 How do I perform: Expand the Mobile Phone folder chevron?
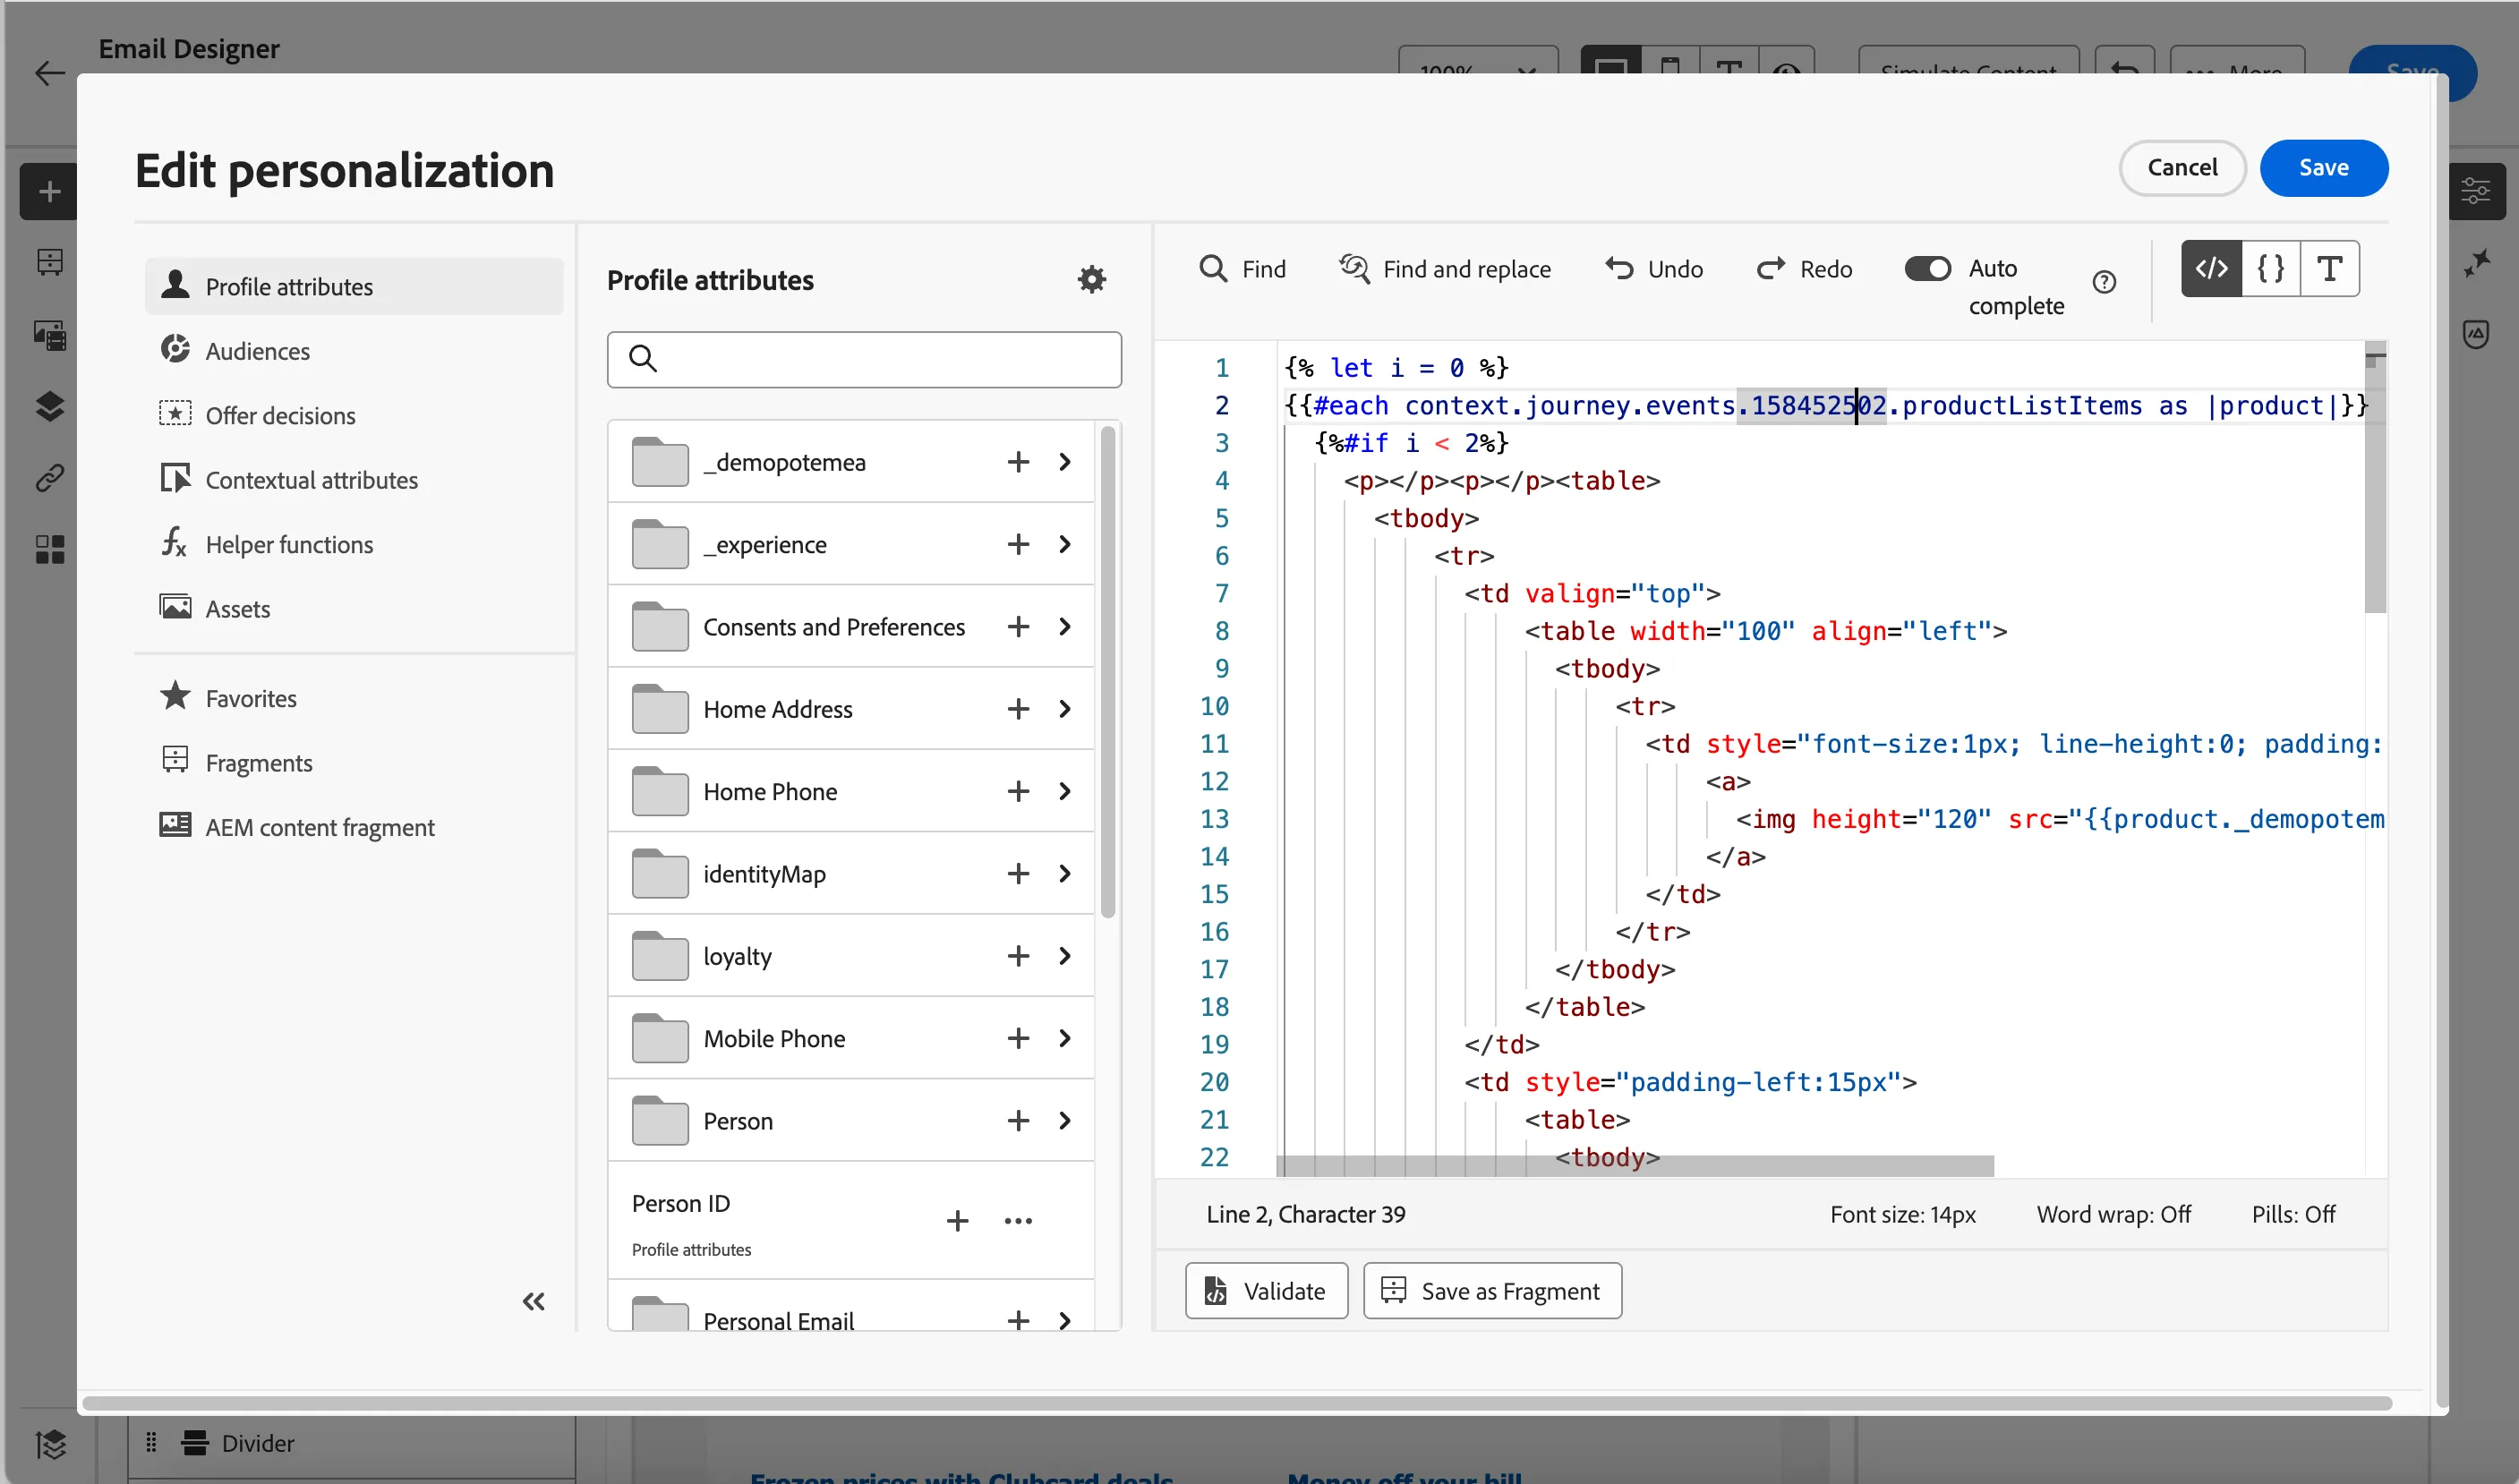1065,1038
